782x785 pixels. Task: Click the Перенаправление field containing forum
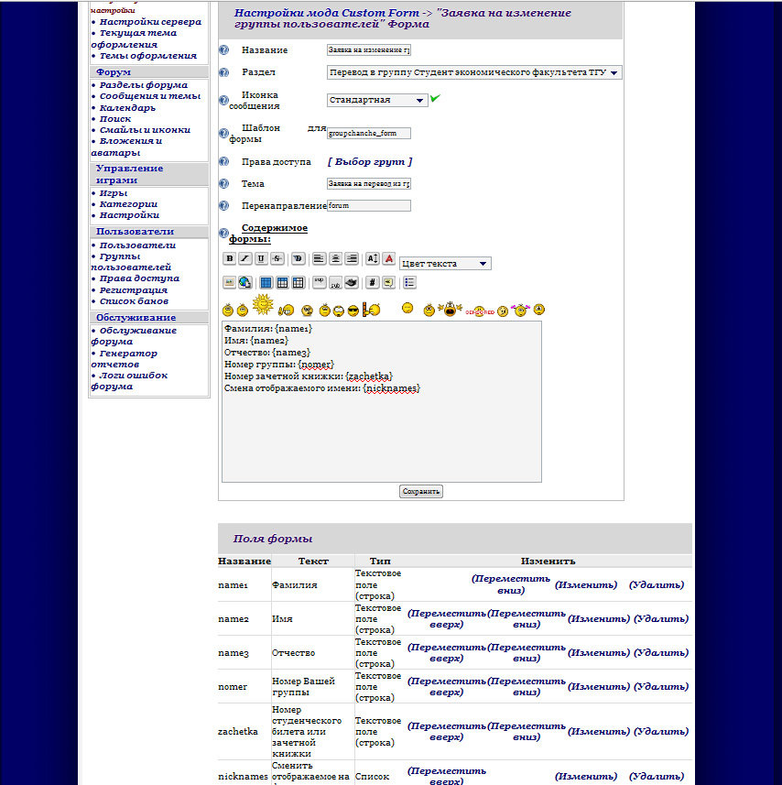coord(369,206)
